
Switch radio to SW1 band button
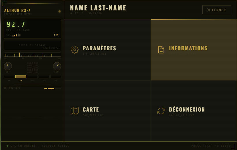point(32,77)
